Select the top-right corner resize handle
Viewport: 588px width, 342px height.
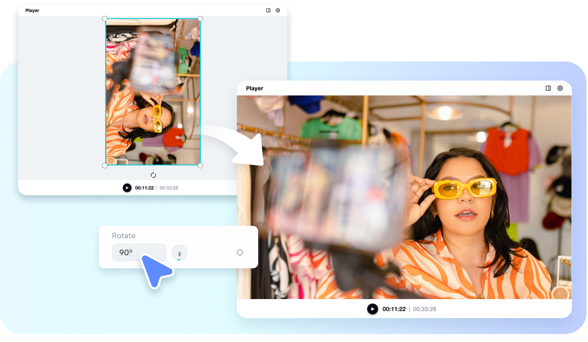200,19
